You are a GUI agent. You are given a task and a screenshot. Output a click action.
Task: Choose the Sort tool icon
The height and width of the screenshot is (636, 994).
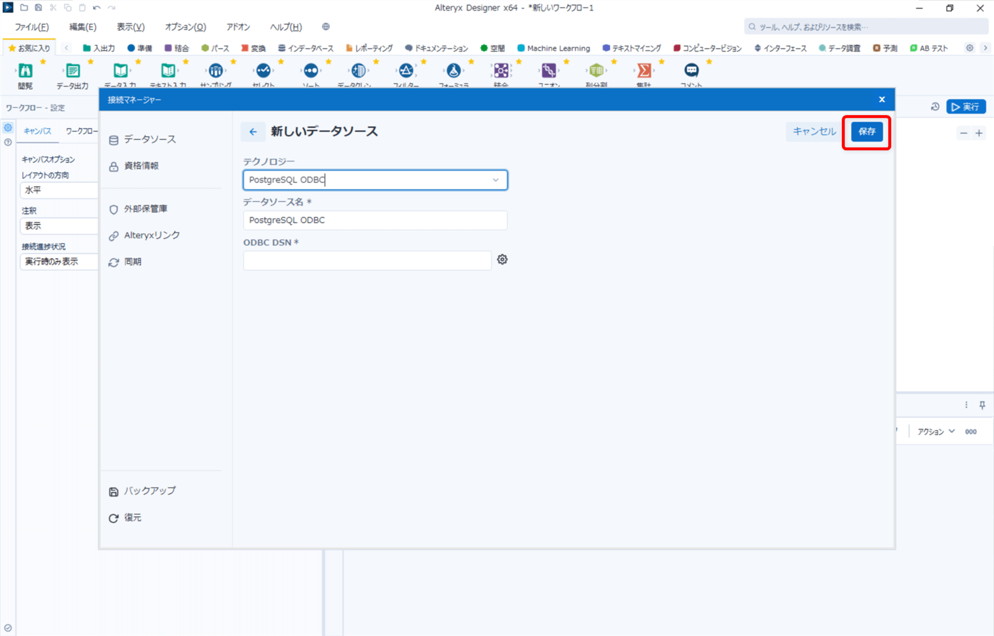311,71
